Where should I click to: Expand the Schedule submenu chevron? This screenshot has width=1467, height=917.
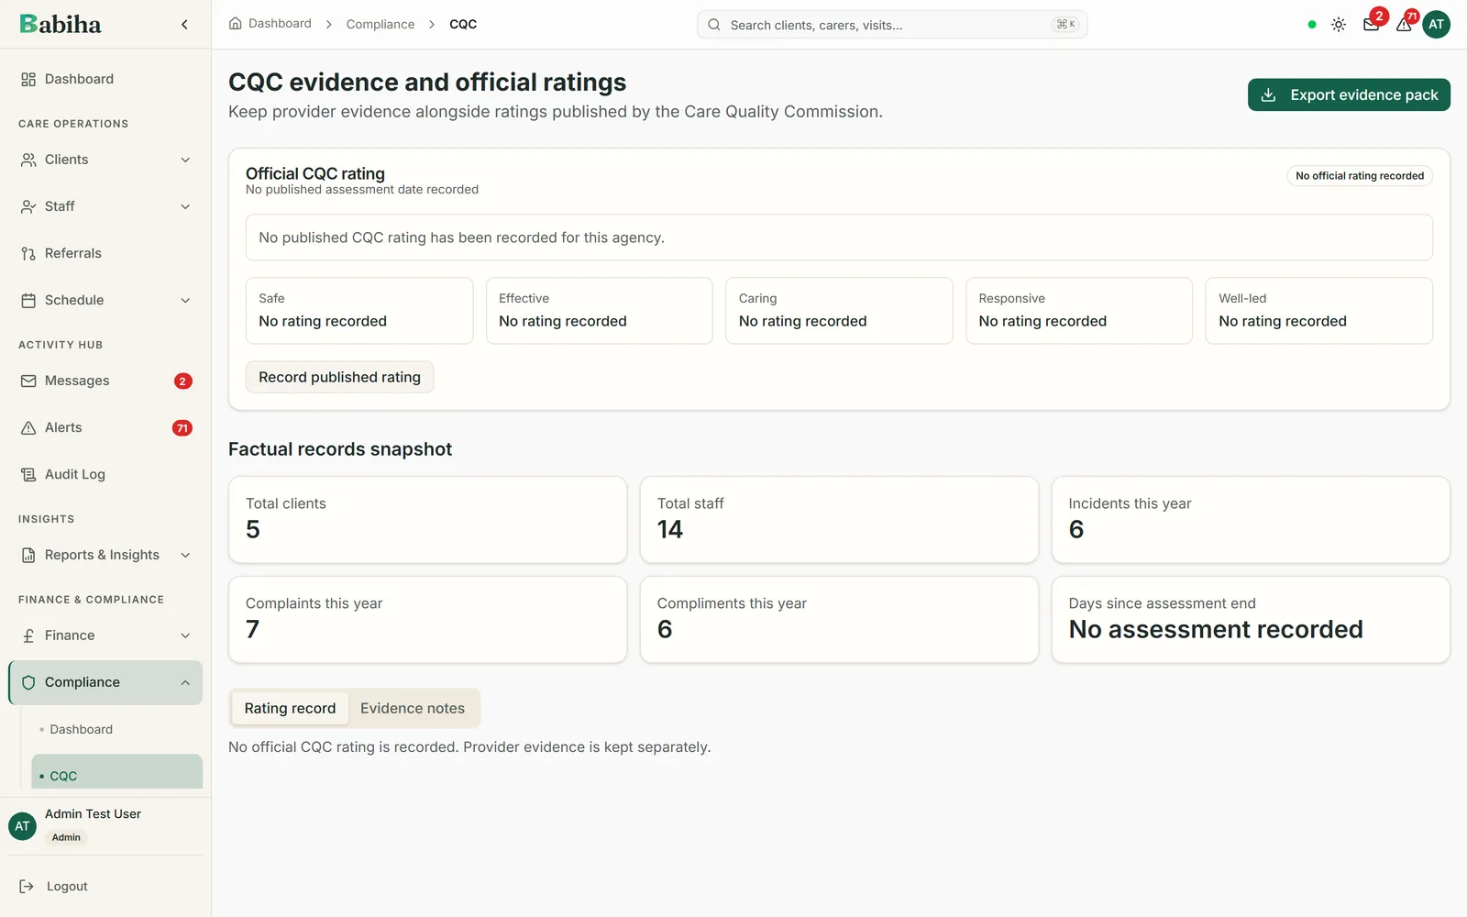(185, 300)
